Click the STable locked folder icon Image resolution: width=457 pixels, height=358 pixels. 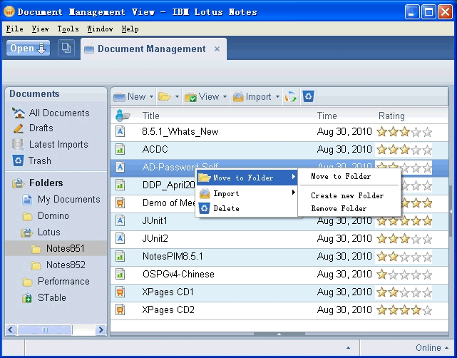pyautogui.click(x=27, y=298)
